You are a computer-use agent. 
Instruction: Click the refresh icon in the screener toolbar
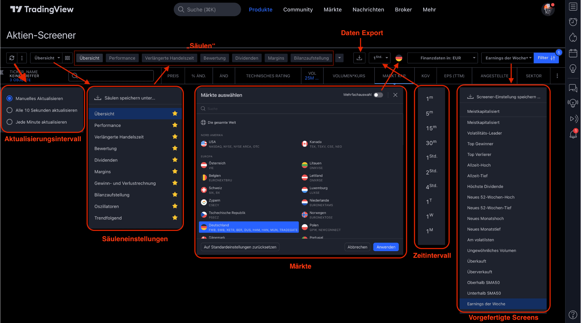12,58
